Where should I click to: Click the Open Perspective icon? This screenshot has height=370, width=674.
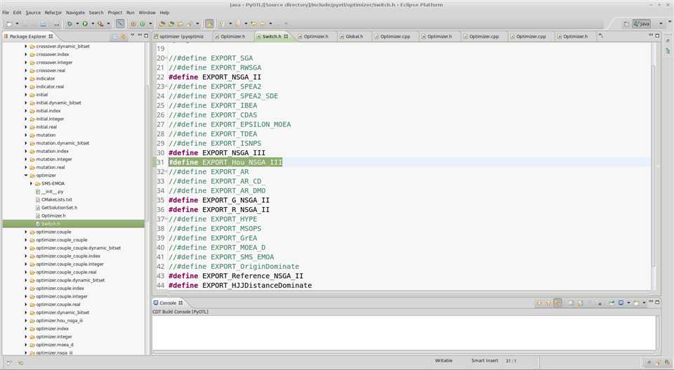click(x=626, y=24)
